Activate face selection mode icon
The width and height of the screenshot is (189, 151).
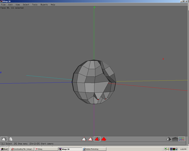coord(97,139)
